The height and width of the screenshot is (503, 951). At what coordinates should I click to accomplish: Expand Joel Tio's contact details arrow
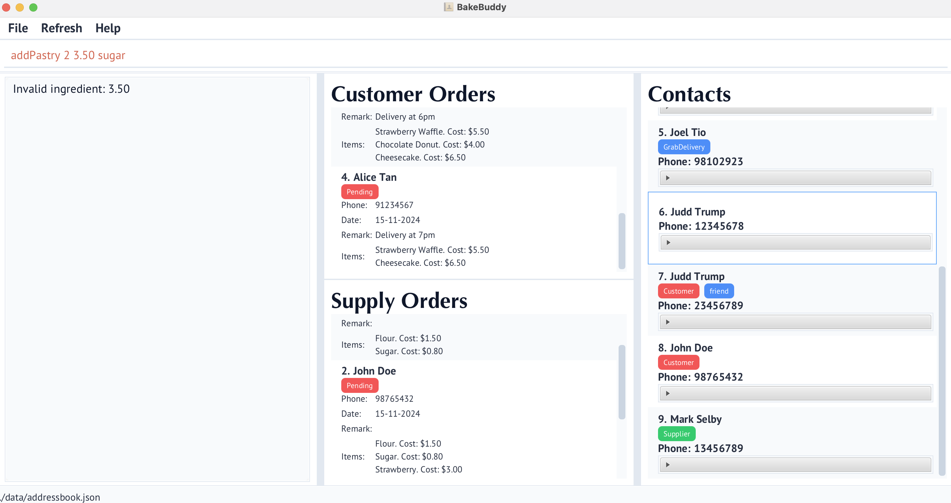668,178
